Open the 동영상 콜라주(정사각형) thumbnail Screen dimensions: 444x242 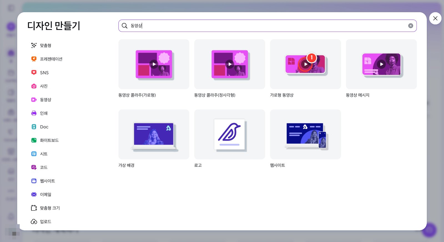[x=229, y=64]
